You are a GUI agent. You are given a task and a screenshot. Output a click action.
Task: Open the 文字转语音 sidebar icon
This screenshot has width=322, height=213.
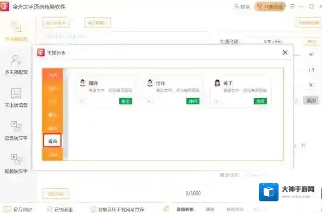pyautogui.click(x=16, y=27)
